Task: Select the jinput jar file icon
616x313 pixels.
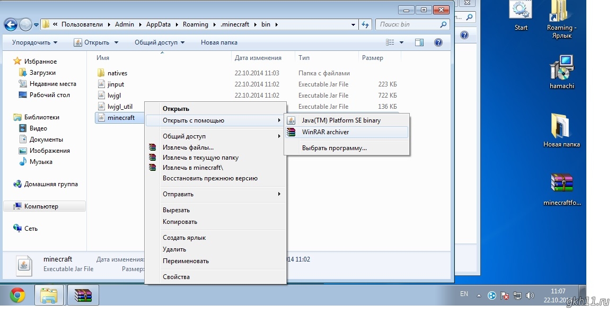Action: coord(101,84)
